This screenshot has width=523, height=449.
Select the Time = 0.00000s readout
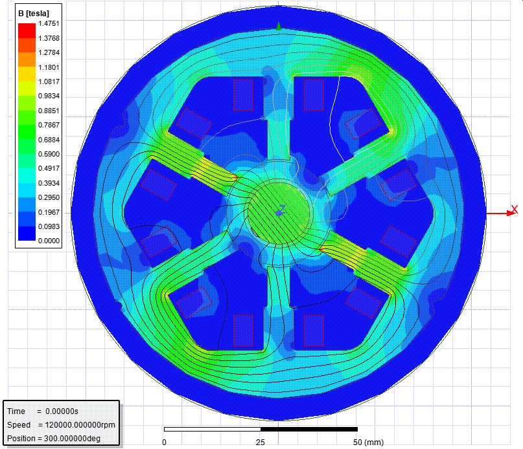[43, 411]
